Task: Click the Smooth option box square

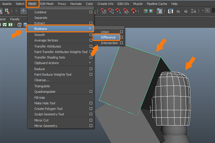Action: [x=91, y=35]
